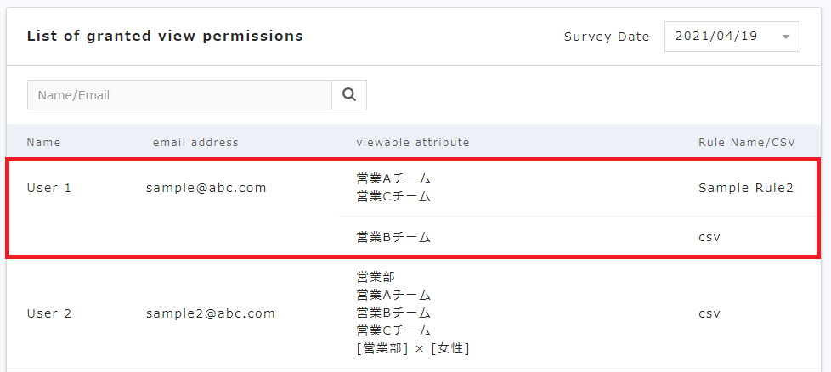Click the Name column header
This screenshot has height=372, width=831.
coord(43,142)
